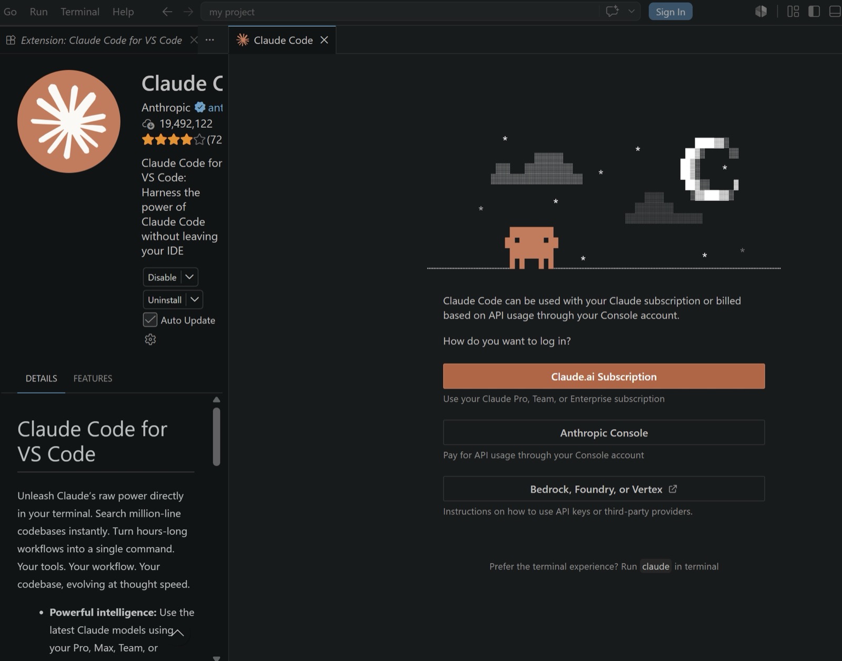This screenshot has width=842, height=661.
Task: Open the extension manage gear icon
Action: tap(151, 340)
